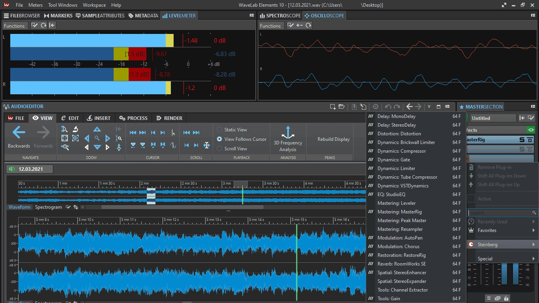This screenshot has width=539, height=303.
Task: Open the Meters menu
Action: 36,5
